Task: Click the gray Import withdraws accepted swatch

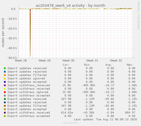Action: (5, 96)
